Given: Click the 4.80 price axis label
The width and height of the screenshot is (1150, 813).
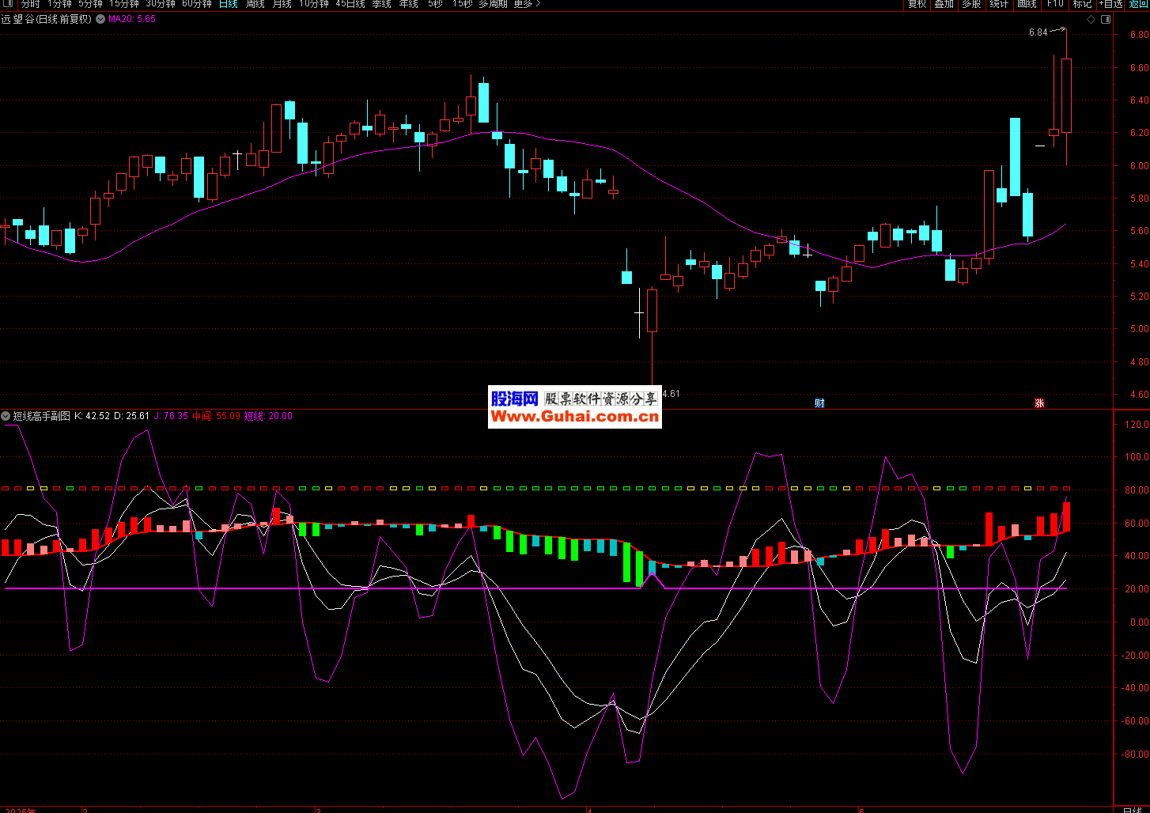Looking at the screenshot, I should pyautogui.click(x=1139, y=362).
